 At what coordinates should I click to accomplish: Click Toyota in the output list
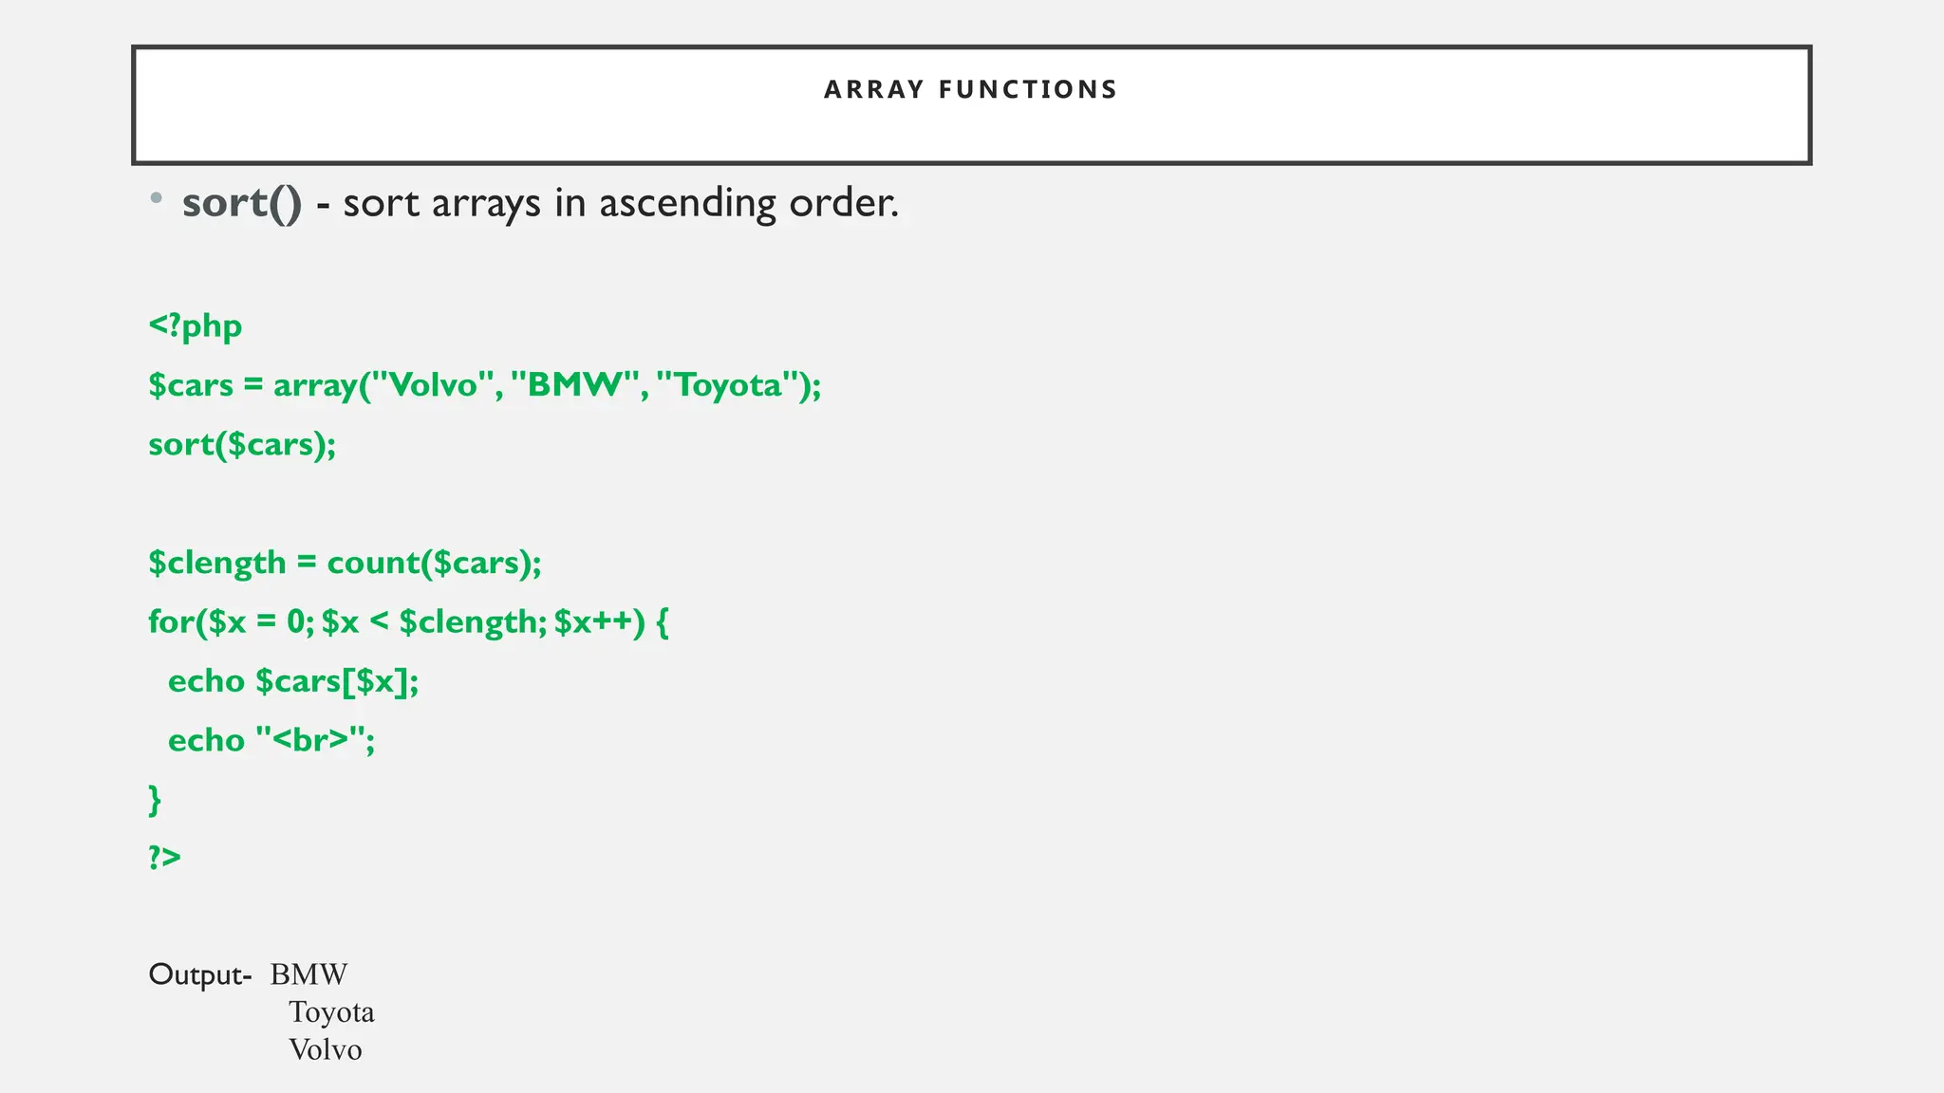[x=331, y=1012]
